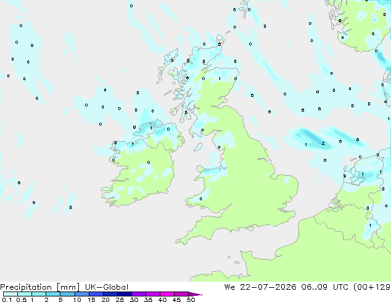Select the lightest 0.1–0.5 mm legend swatch
Screen dimensions: 391x302
pos(10,294)
